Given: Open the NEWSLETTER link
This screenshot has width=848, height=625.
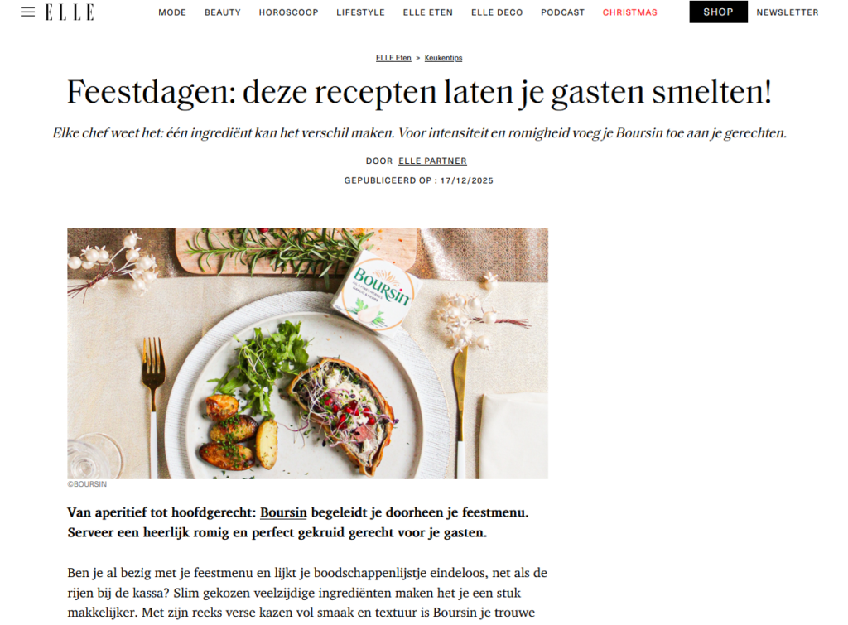Looking at the screenshot, I should tap(787, 12).
